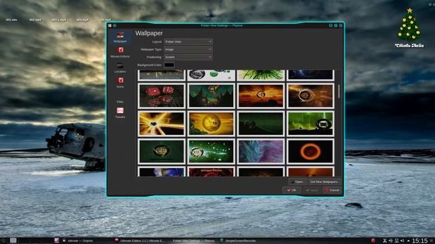435x244 pixels.
Task: Click the pin icon in dialog titlebar
Action: [x=114, y=26]
